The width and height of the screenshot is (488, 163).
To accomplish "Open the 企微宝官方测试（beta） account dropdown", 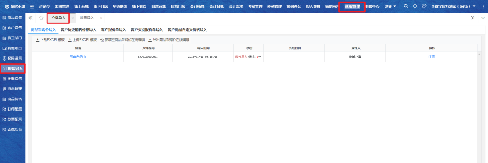I will (x=453, y=6).
